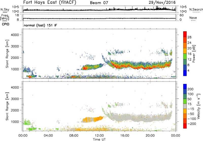Screen dimensions: 203x141
Task: Click the blue bottom of the power colorbar
Action: (x=185, y=73)
